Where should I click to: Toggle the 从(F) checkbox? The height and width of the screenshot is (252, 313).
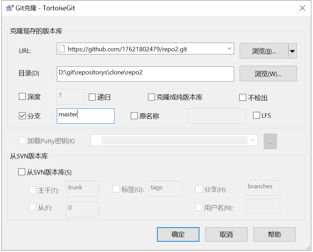click(33, 207)
